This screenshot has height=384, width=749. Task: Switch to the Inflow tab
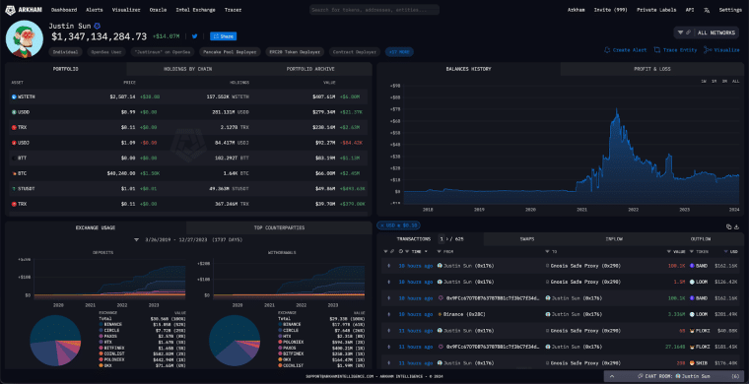click(x=614, y=239)
